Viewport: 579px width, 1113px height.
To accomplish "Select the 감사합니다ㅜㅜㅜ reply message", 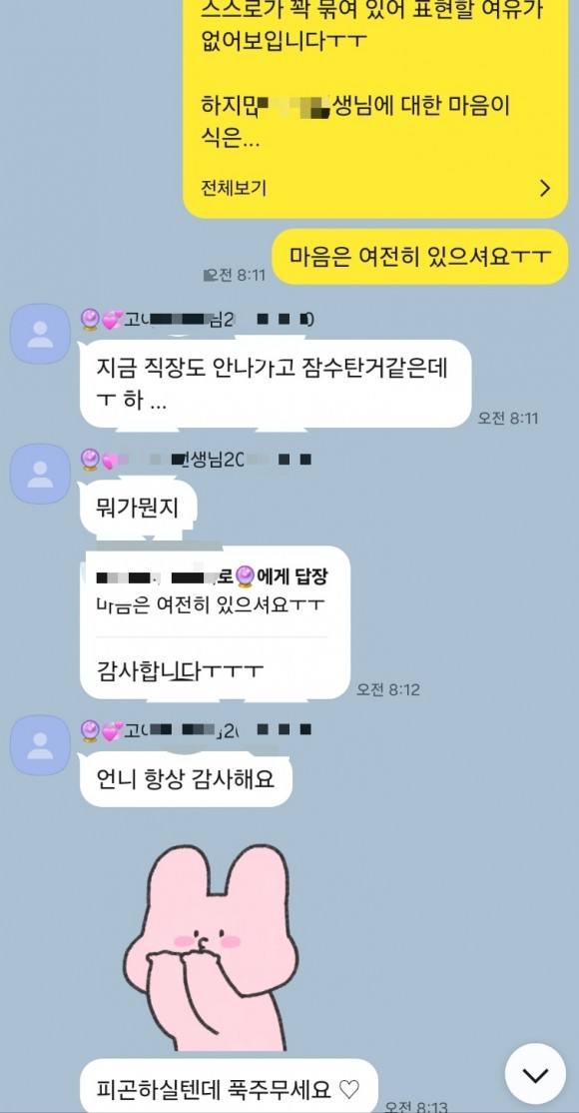I will (x=181, y=669).
